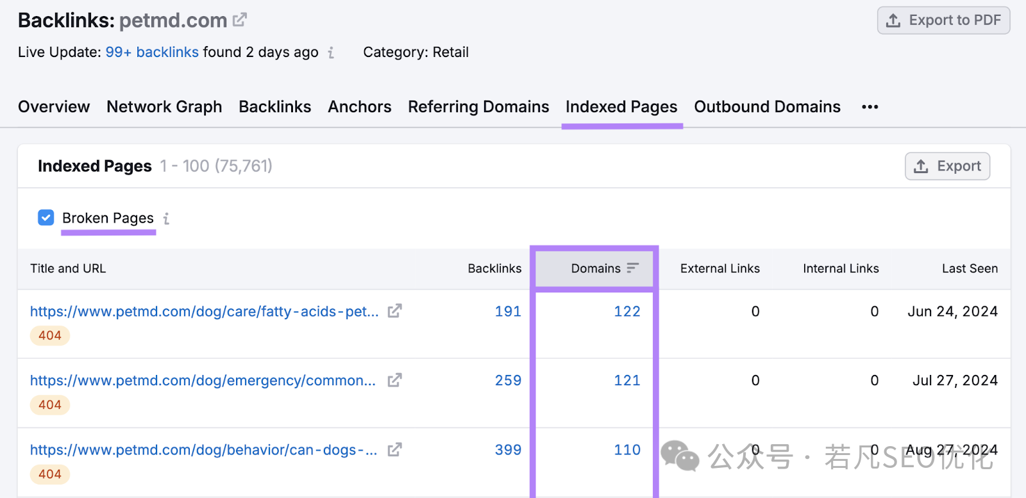Image resolution: width=1026 pixels, height=498 pixels.
Task: Click backlinks count 191
Action: [508, 311]
